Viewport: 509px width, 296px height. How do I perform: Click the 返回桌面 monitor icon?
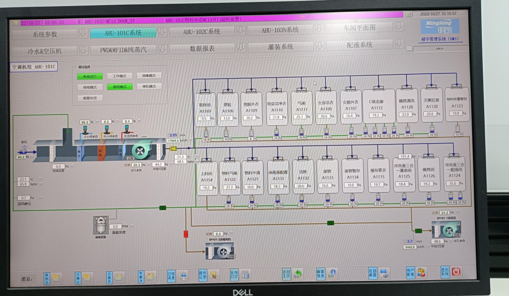(384, 273)
